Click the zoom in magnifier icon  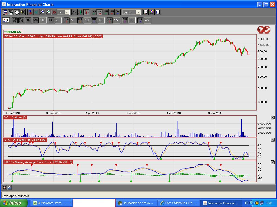click(42, 12)
